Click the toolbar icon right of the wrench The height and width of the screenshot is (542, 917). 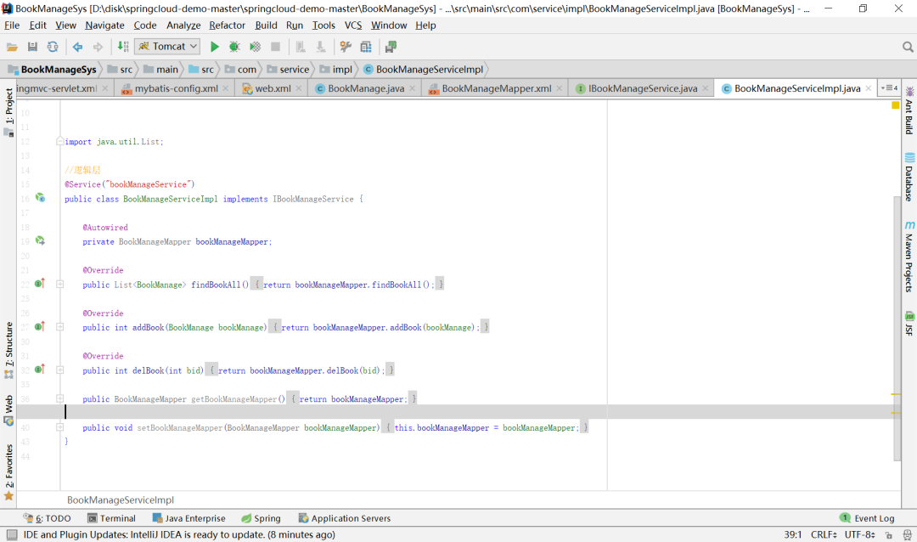click(366, 47)
